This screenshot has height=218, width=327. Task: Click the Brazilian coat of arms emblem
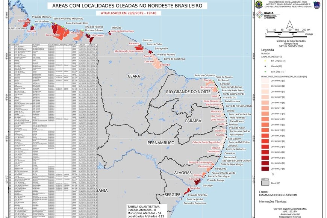(259, 5)
